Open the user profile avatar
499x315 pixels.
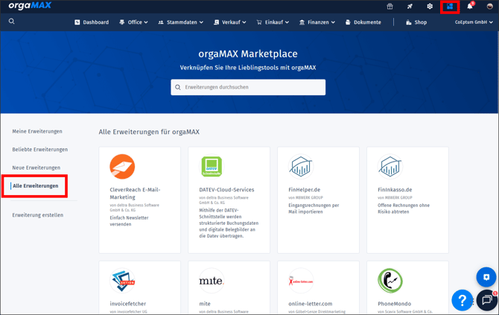coord(489,7)
